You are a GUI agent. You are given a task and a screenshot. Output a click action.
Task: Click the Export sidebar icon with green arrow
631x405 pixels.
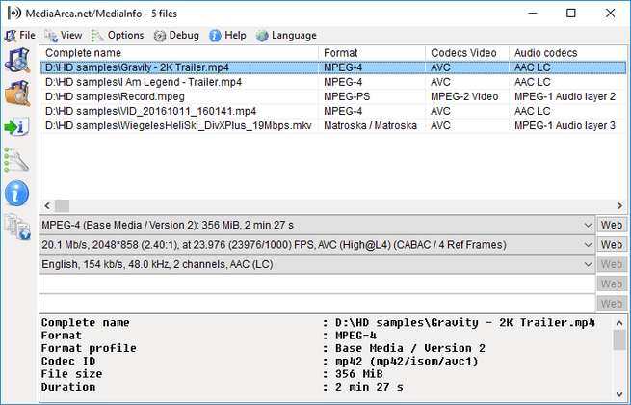pos(16,127)
